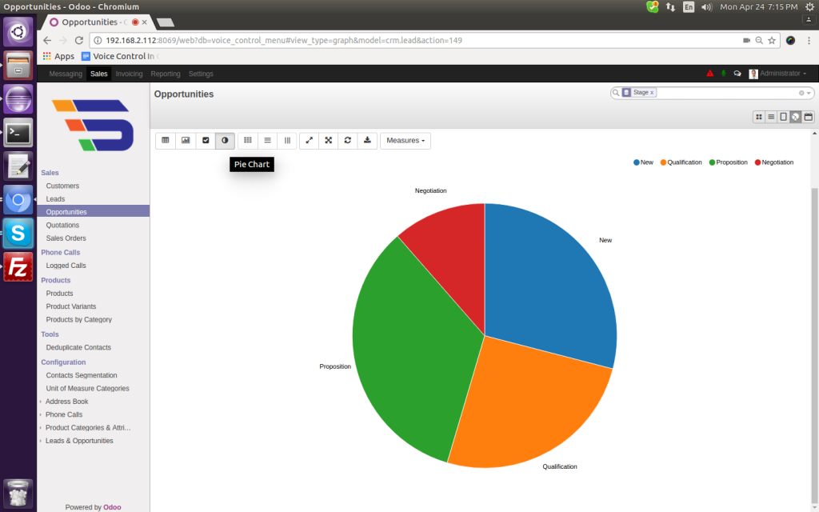Expand the Address Book menu section

(x=66, y=402)
